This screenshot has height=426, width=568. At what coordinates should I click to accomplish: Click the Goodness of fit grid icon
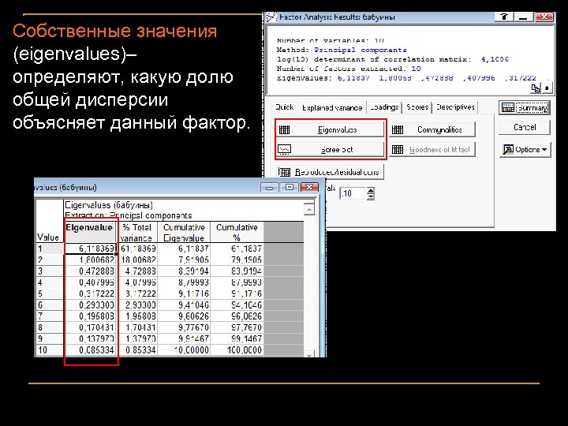click(x=398, y=149)
